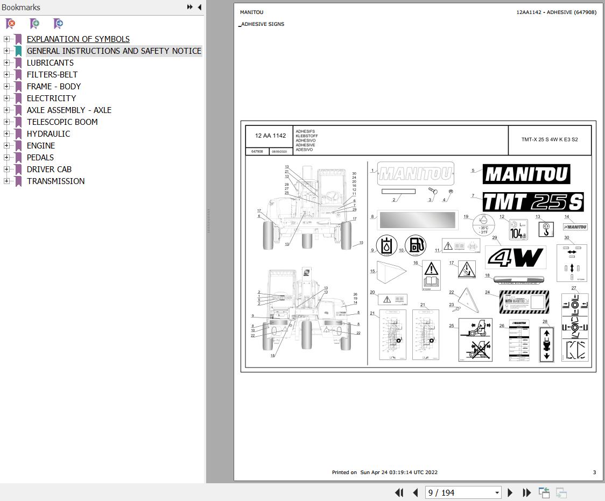
Task: Click bookmark icon beside FILTERS-BELT
Action: click(18, 75)
